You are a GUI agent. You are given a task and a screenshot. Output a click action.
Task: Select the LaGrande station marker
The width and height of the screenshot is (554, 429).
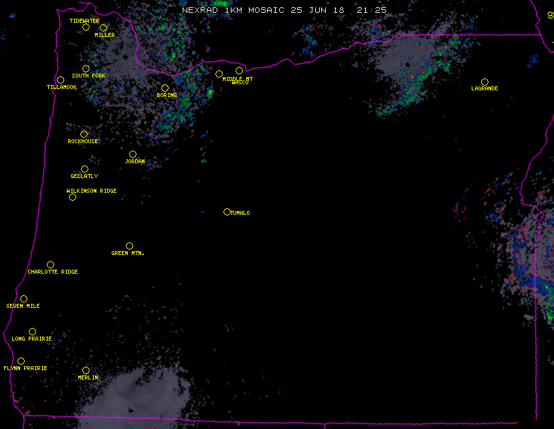click(x=484, y=82)
